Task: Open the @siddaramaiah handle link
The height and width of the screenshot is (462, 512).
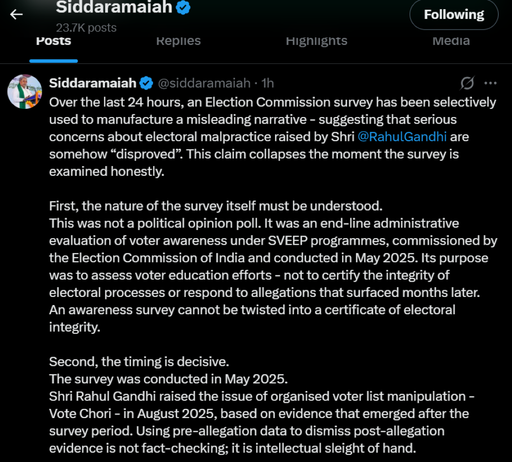Action: [x=204, y=83]
